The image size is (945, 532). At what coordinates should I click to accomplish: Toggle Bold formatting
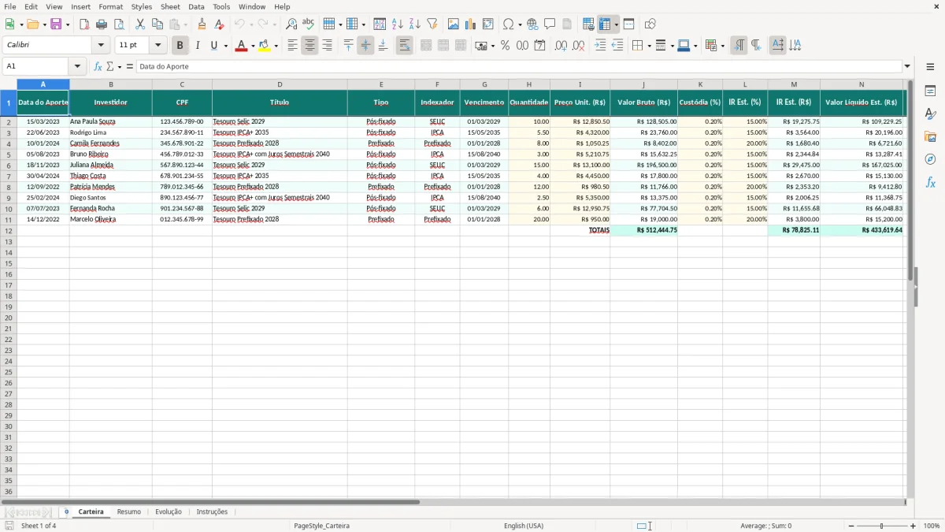(x=180, y=46)
